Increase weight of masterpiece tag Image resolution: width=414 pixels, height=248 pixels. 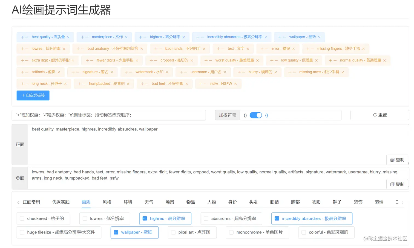tap(82, 37)
